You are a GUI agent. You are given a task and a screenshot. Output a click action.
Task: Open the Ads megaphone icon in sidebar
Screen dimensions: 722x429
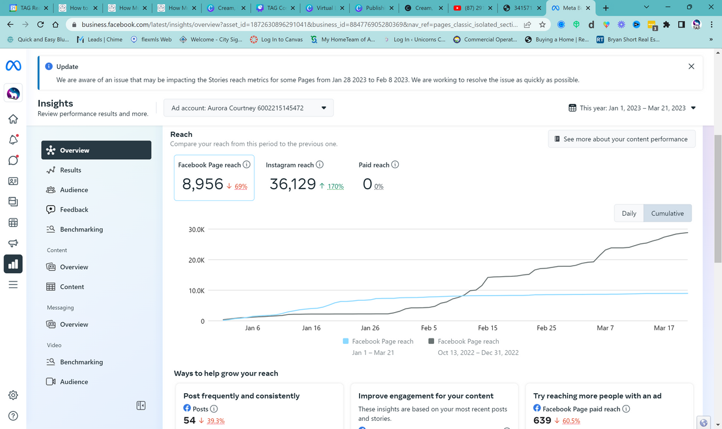pyautogui.click(x=13, y=243)
